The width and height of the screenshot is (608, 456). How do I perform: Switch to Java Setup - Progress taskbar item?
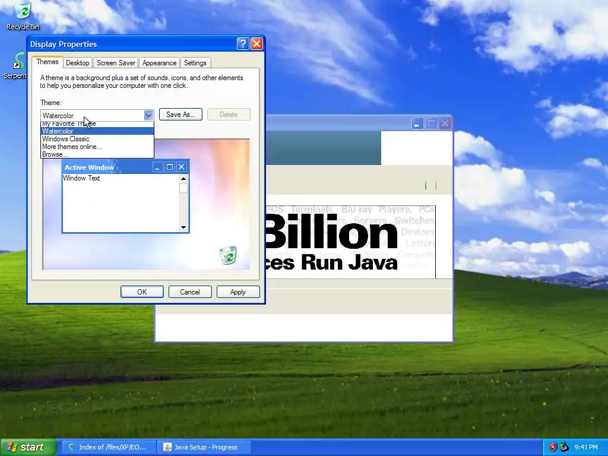click(x=204, y=447)
